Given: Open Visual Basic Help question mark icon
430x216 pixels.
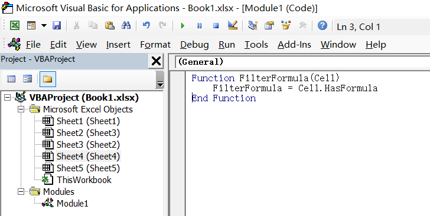Looking at the screenshot, I should (322, 26).
